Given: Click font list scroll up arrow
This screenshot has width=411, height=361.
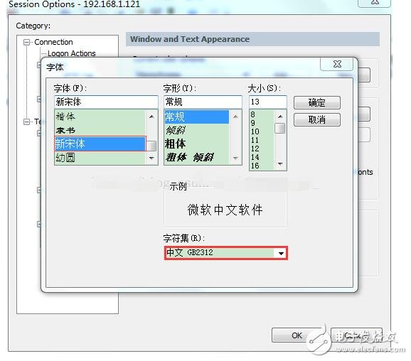Looking at the screenshot, I should 151,117.
